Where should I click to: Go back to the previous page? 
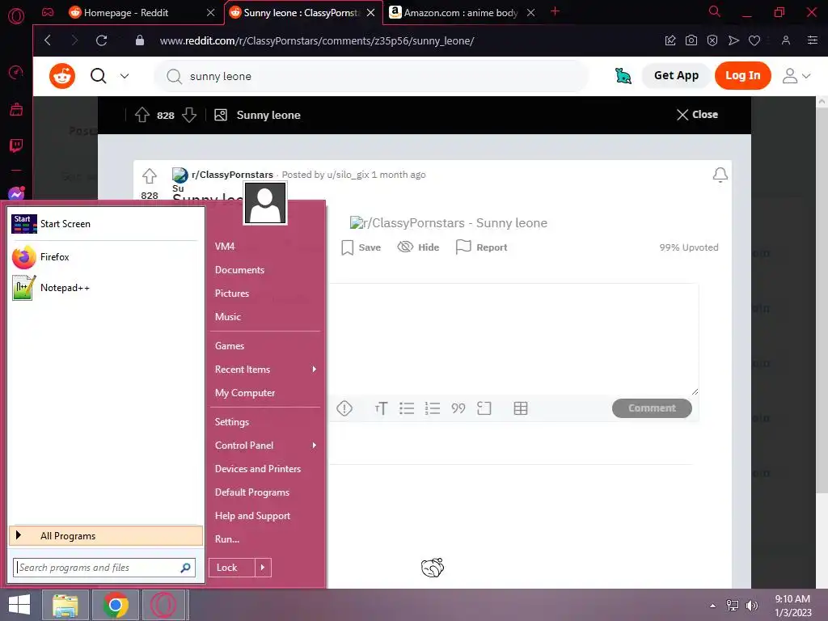48,40
